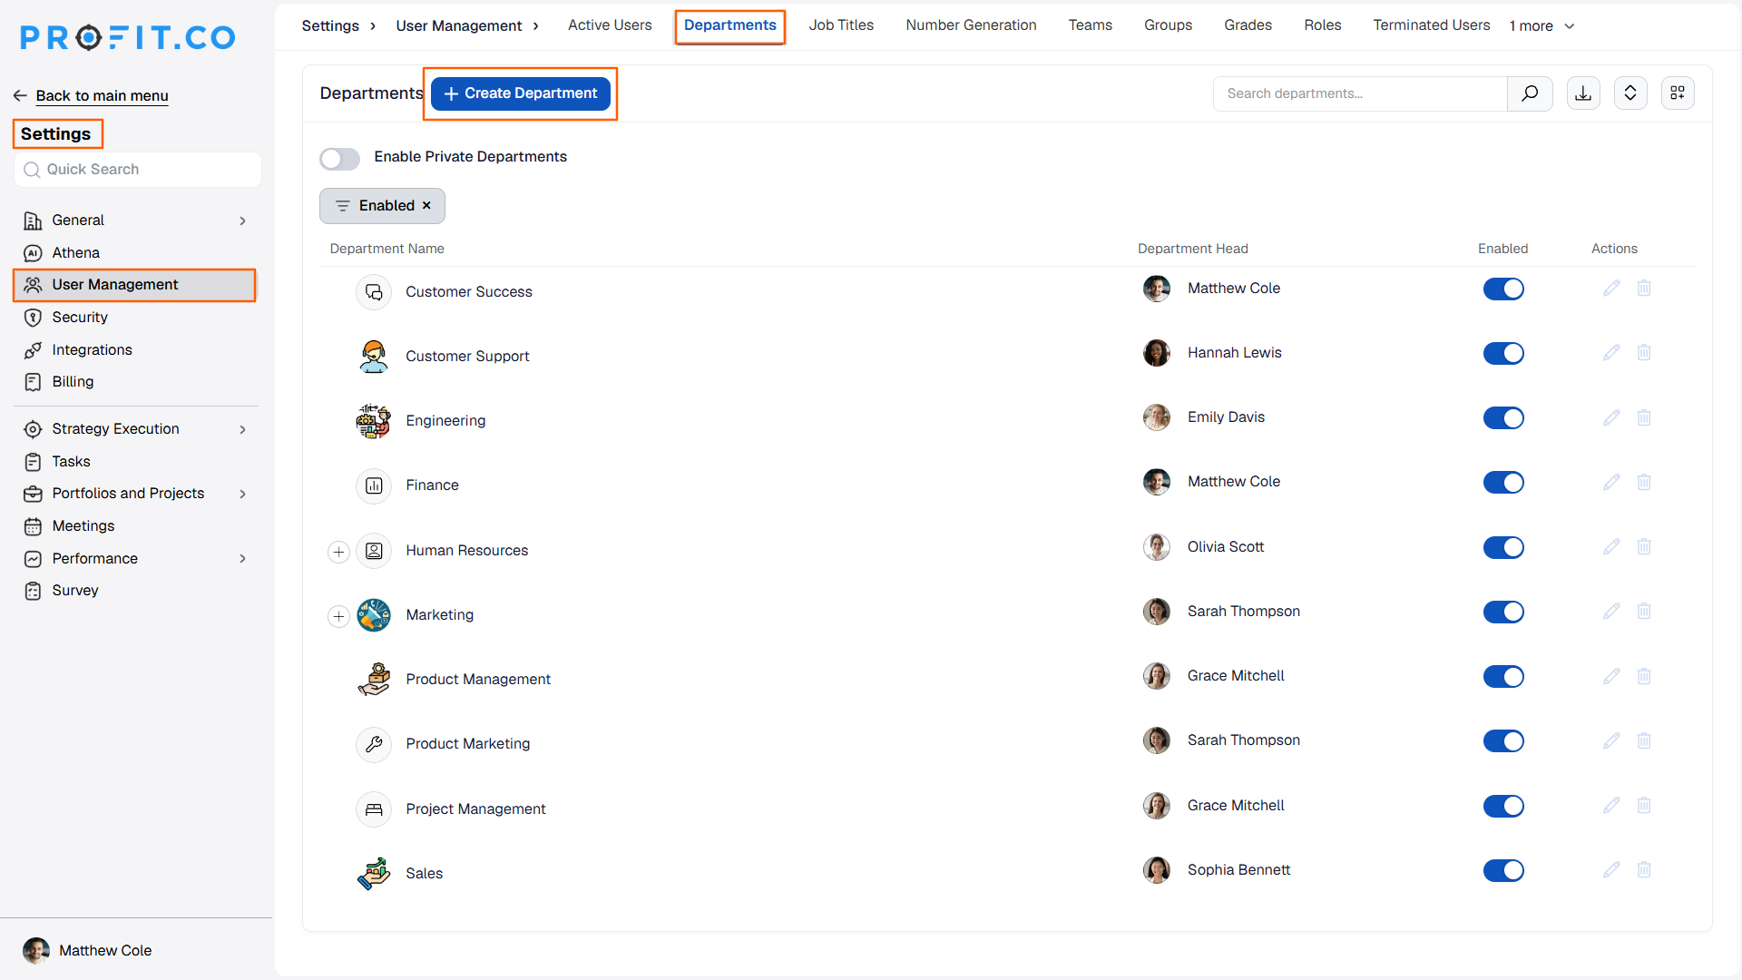This screenshot has width=1742, height=980.
Task: Click the search magnifier icon button
Action: pyautogui.click(x=1530, y=93)
